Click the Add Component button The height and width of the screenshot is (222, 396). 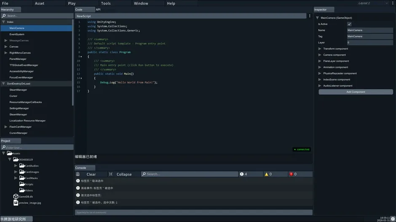click(x=356, y=92)
